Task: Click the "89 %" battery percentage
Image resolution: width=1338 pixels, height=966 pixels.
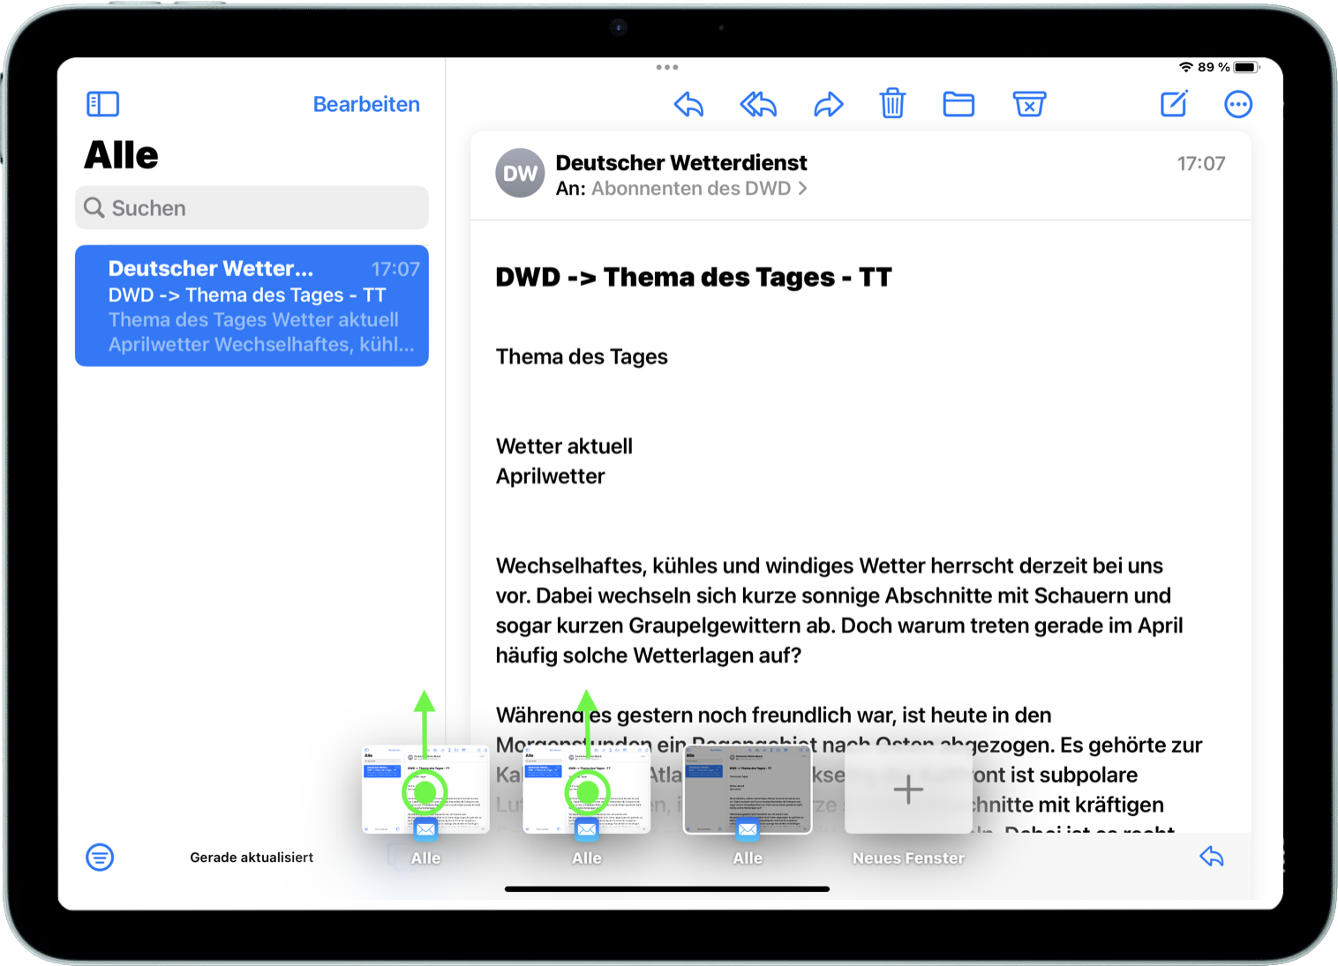Action: [x=1214, y=67]
